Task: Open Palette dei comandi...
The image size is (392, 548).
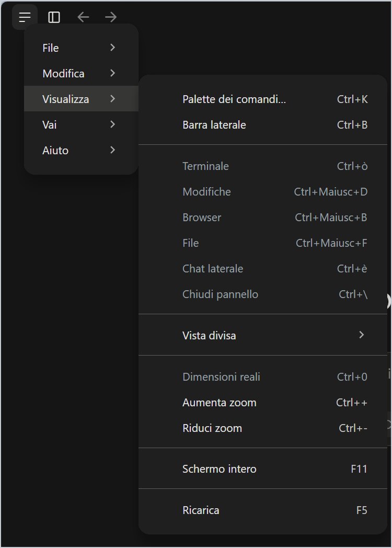Action: (x=263, y=99)
